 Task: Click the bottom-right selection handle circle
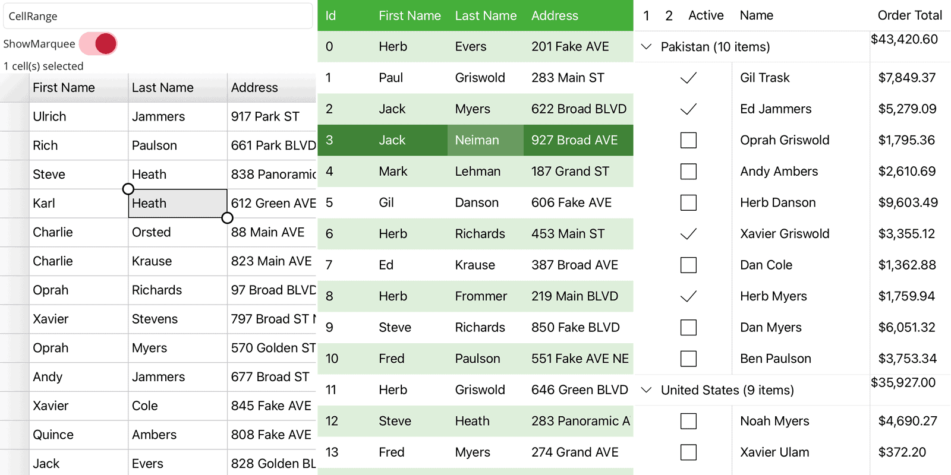[x=227, y=218]
